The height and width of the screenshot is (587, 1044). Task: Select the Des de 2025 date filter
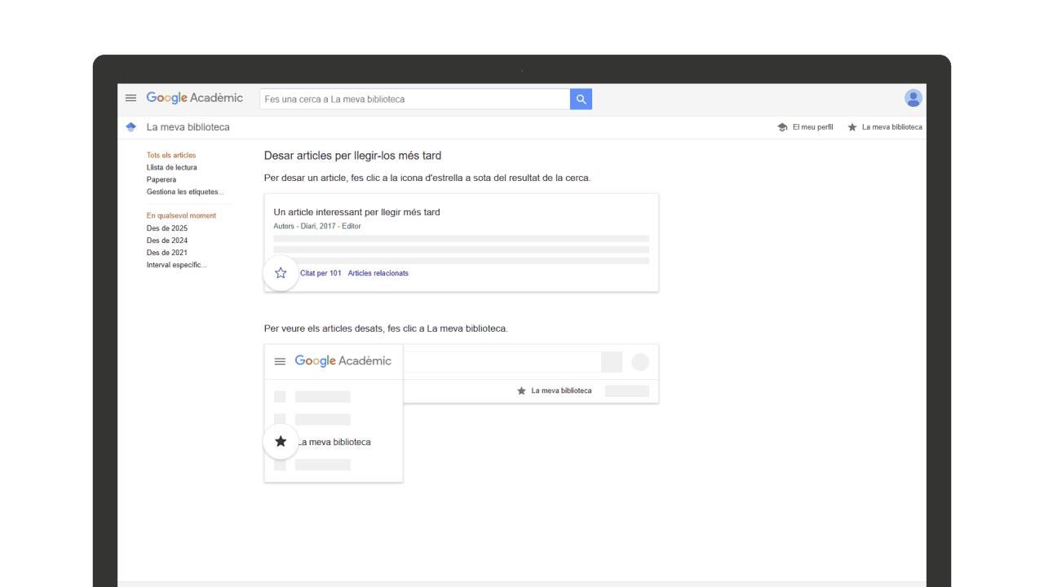coord(166,228)
